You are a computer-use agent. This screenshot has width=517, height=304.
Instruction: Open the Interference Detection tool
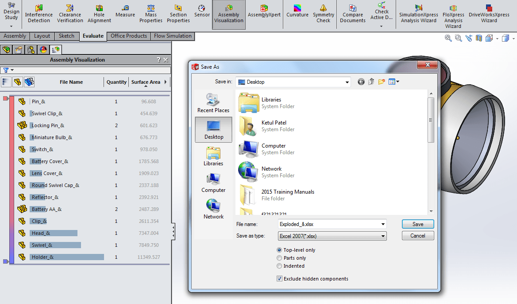point(39,14)
